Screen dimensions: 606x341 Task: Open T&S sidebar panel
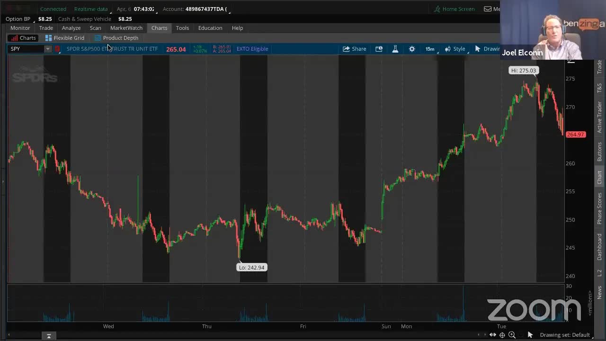point(599,88)
